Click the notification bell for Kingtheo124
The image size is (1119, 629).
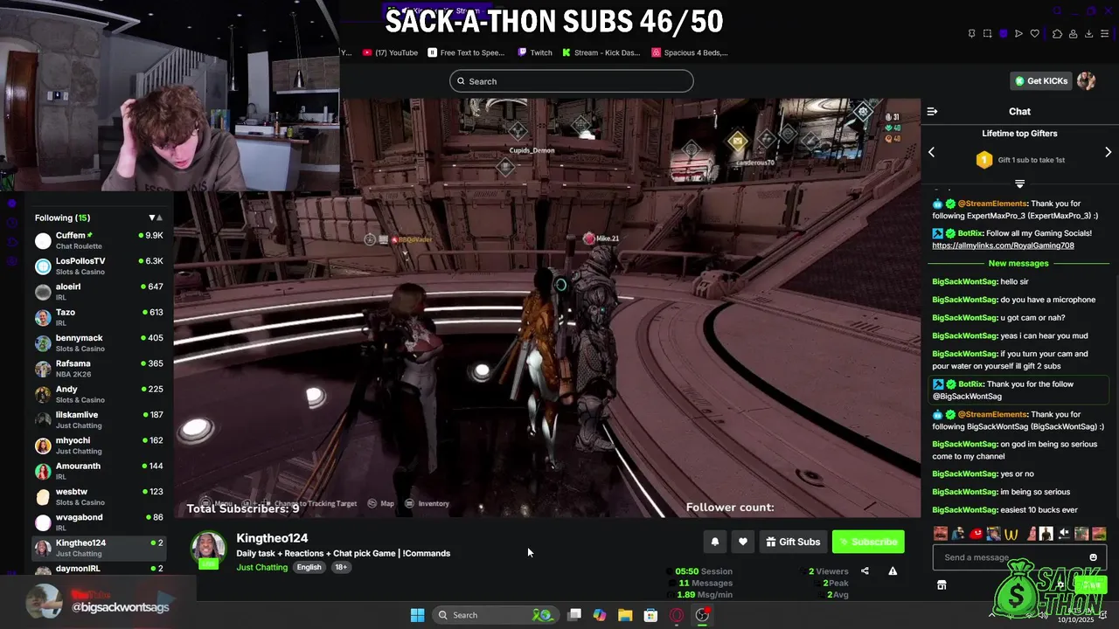click(714, 542)
